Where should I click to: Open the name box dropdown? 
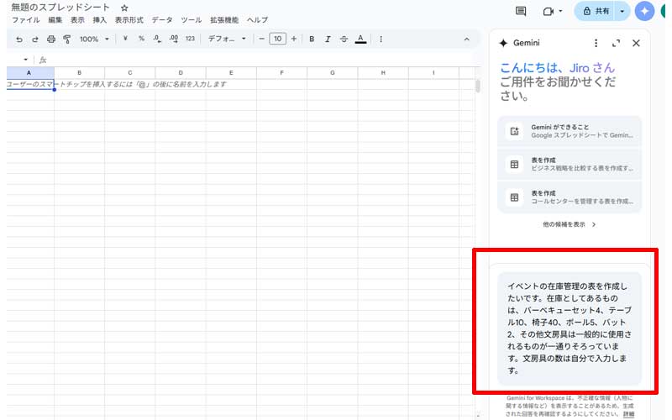point(25,60)
